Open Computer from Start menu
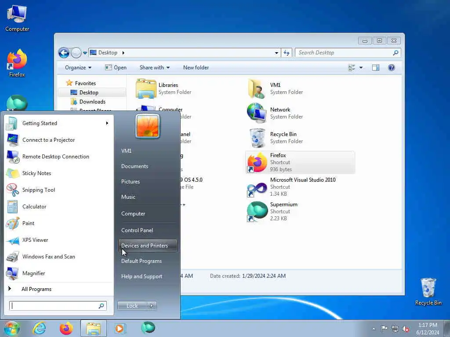The width and height of the screenshot is (450, 337). coord(148,214)
